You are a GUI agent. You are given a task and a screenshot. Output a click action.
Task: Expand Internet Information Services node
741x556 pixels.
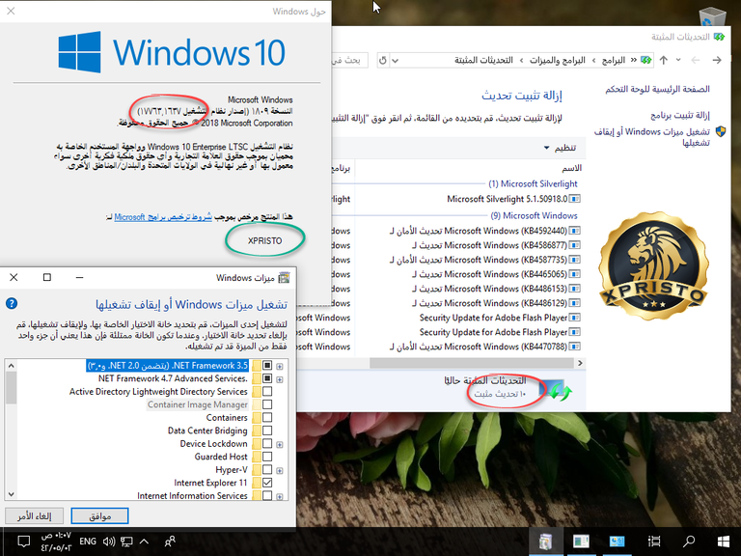click(280, 496)
